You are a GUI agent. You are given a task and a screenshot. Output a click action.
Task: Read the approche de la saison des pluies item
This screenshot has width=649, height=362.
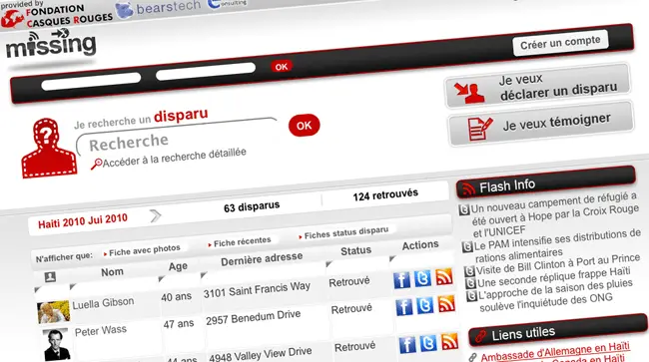(555, 296)
